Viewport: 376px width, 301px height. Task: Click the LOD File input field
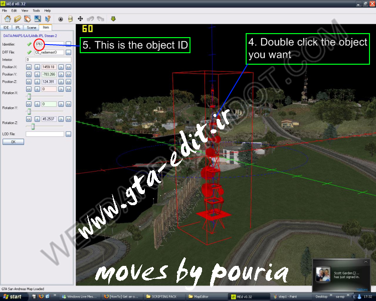45,134
